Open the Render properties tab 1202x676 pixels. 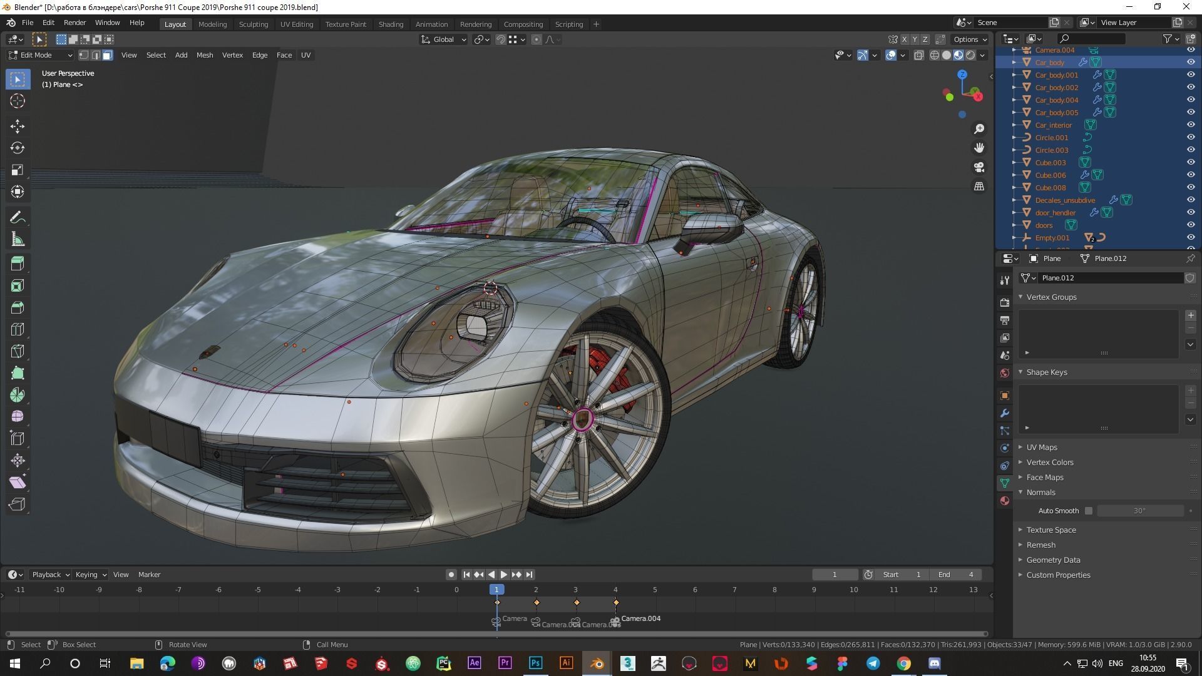click(x=1005, y=303)
